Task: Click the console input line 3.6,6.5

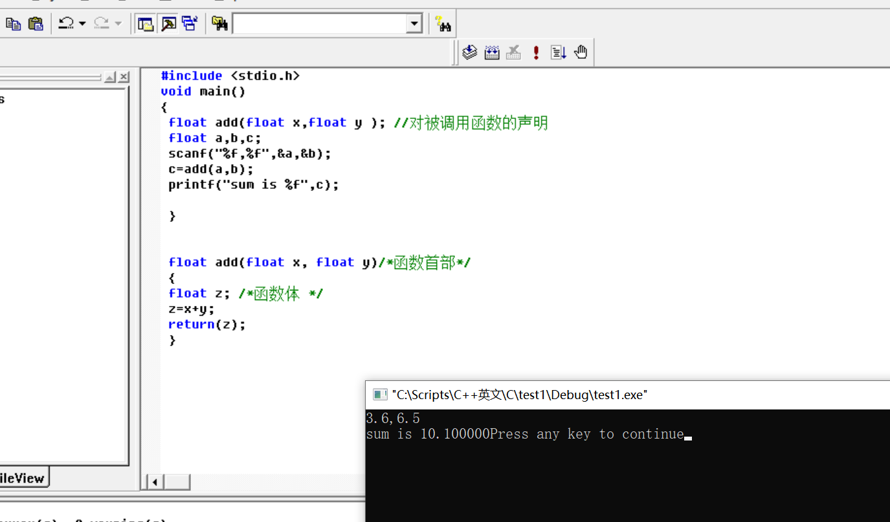Action: pos(393,418)
